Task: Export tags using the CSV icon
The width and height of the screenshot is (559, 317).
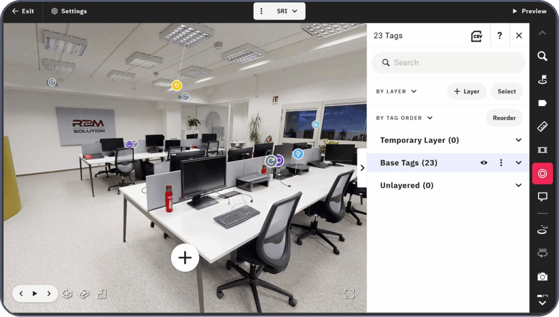Action: click(x=477, y=36)
